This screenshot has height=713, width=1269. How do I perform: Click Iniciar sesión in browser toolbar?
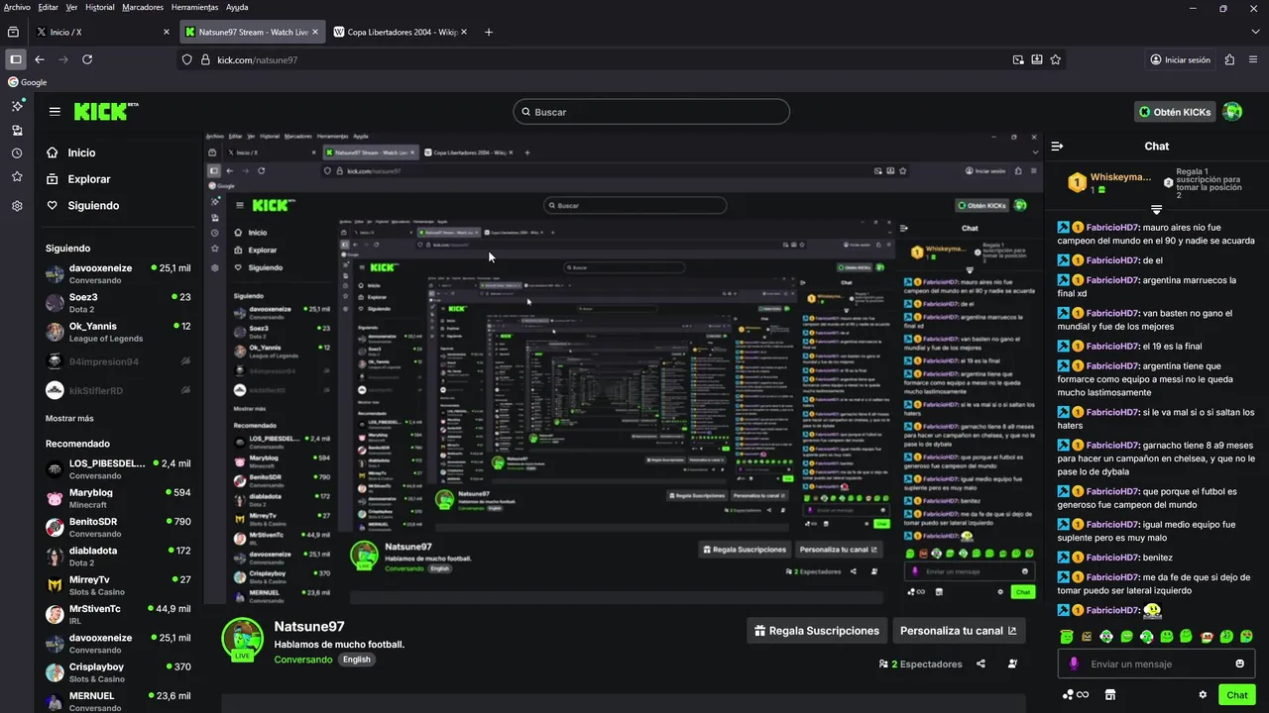(1180, 59)
